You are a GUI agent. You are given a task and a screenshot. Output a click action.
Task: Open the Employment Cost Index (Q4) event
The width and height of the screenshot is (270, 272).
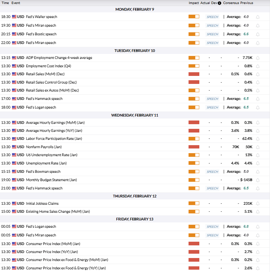[48, 66]
